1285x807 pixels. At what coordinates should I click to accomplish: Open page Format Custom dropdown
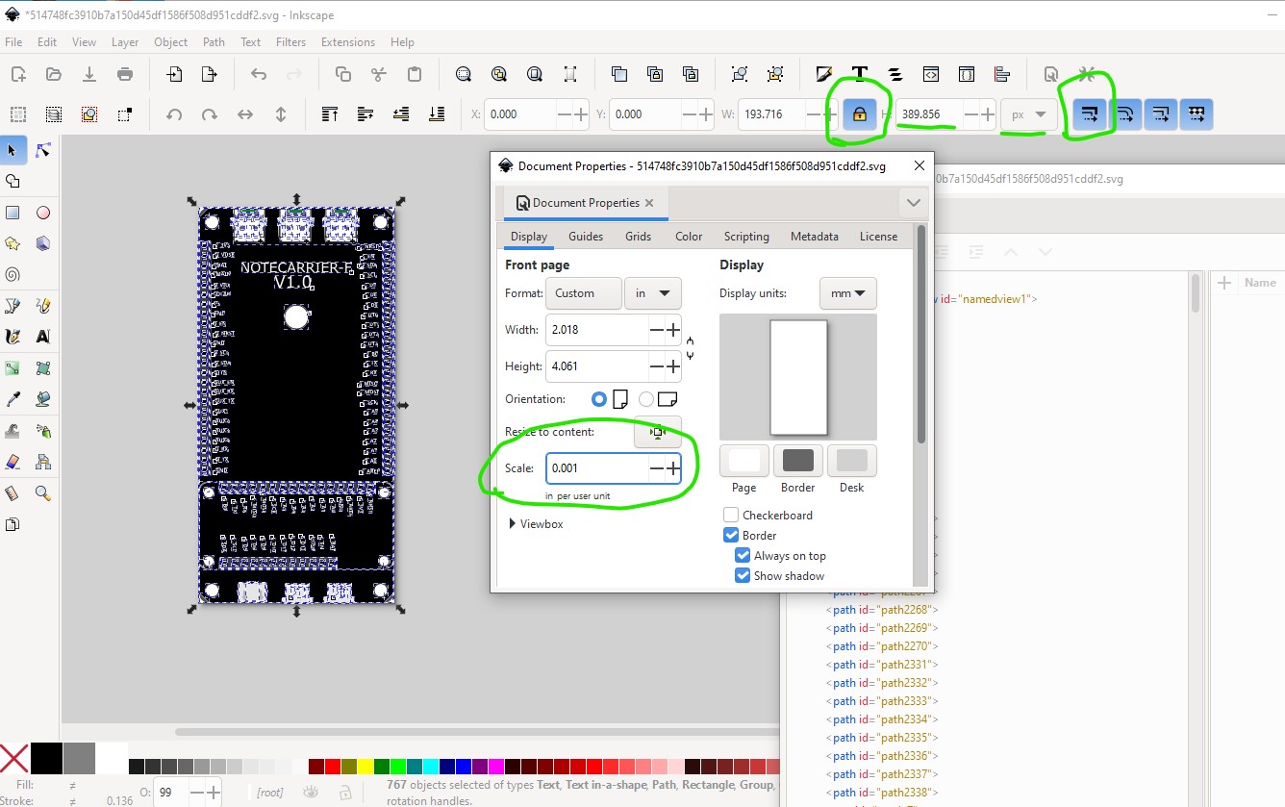tap(583, 293)
